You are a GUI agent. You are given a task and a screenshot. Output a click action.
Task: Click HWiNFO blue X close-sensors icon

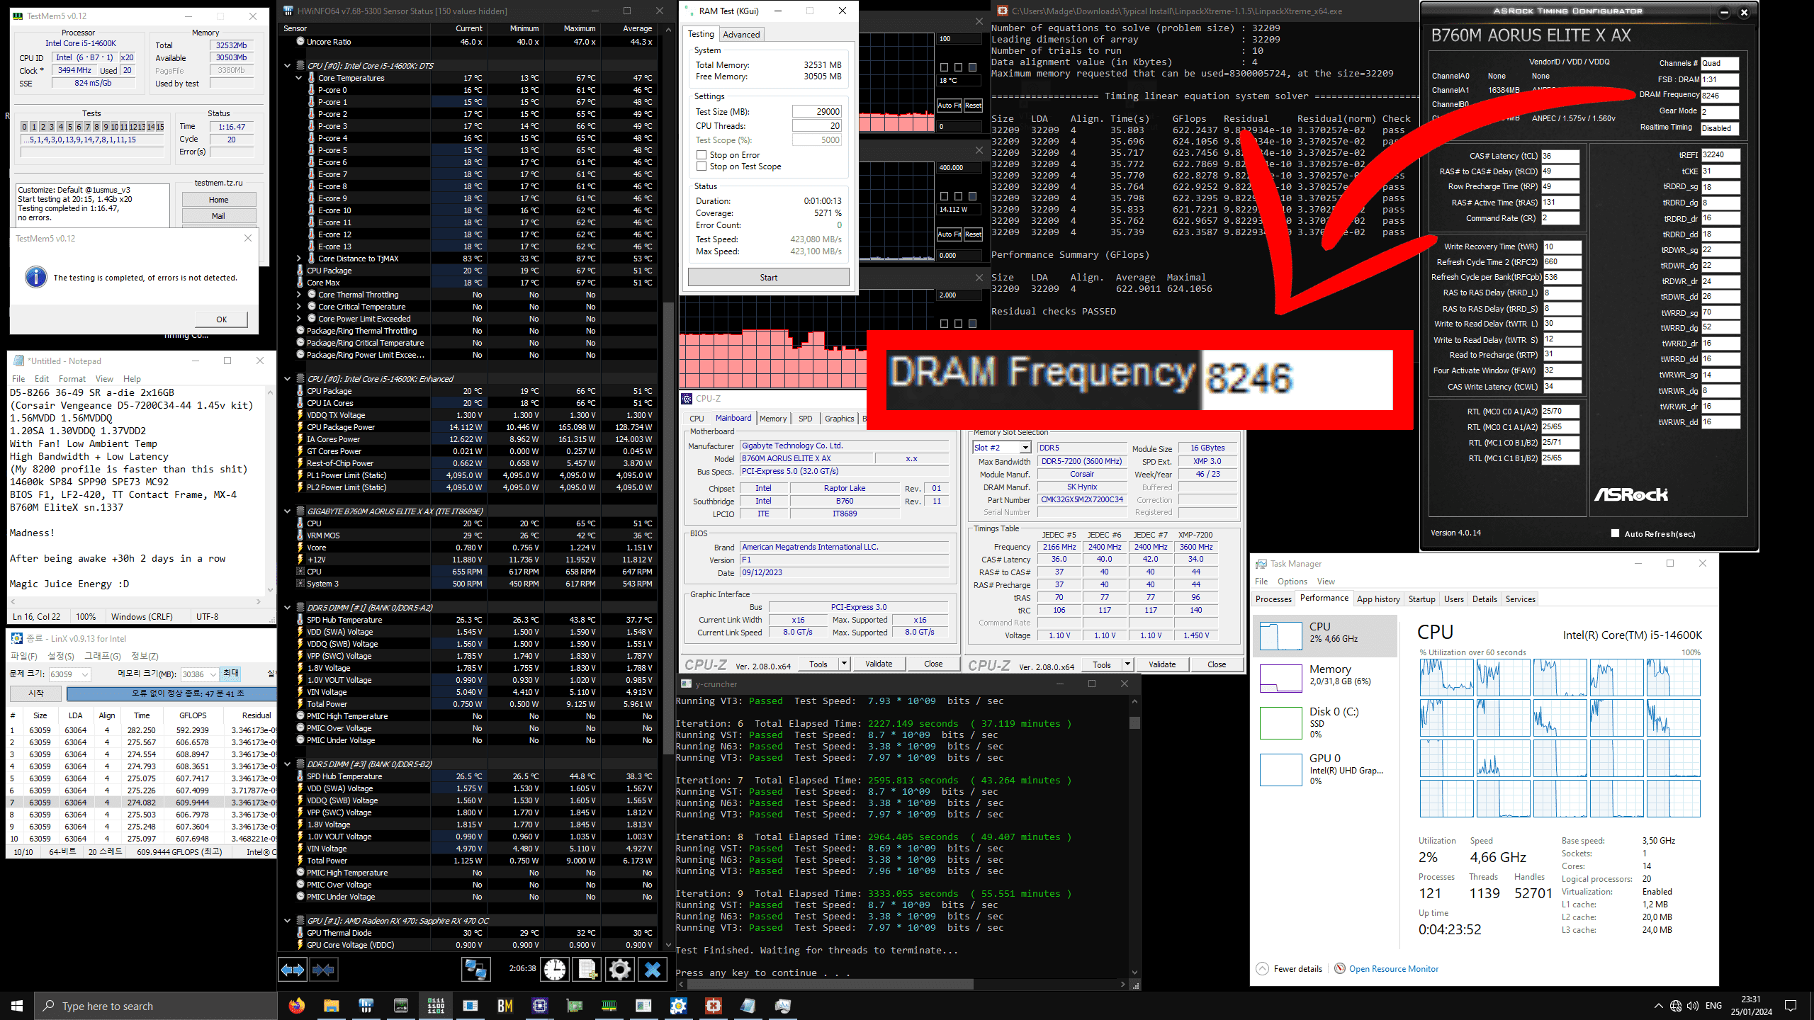coord(653,969)
